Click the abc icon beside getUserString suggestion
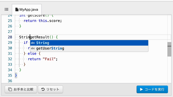Screen dimensions: 173x97 (x=33, y=48)
